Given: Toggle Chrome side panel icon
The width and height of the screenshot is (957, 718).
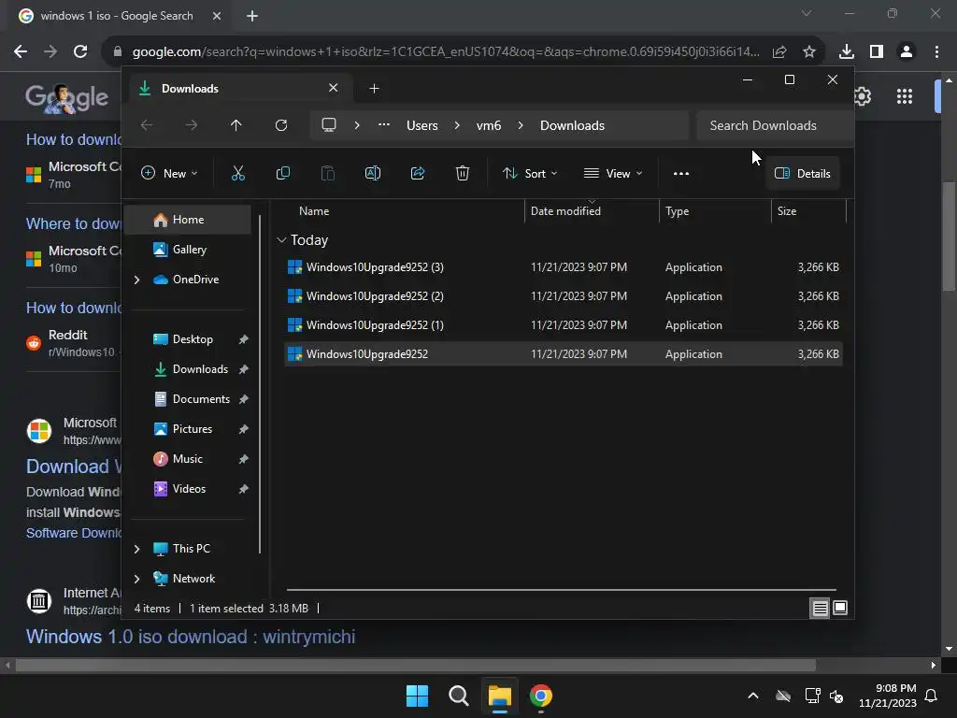Looking at the screenshot, I should tap(877, 51).
